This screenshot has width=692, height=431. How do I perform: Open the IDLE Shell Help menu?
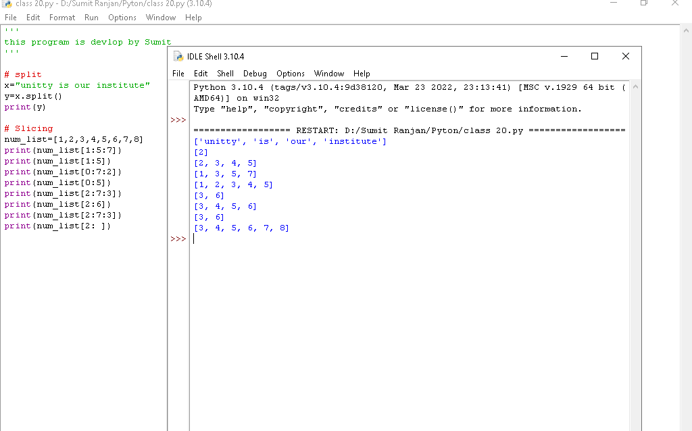(x=362, y=74)
